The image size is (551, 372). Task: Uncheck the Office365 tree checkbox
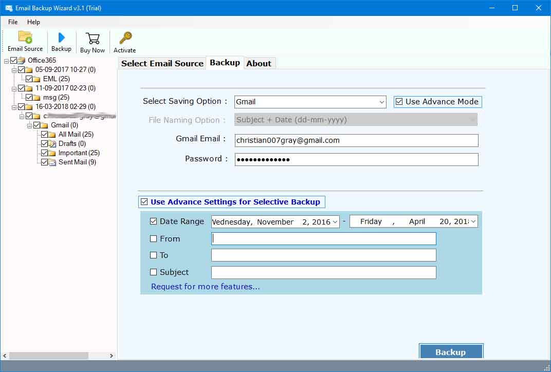[14, 60]
